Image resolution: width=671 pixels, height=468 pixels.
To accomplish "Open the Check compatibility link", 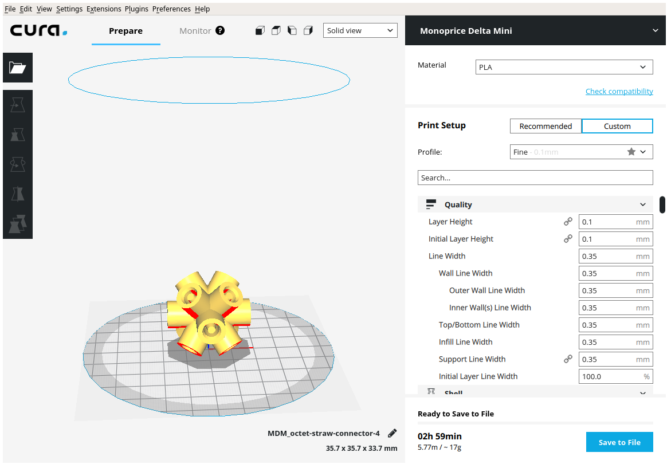I will (619, 91).
